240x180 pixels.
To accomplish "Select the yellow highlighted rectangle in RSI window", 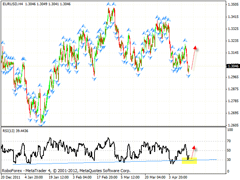I will 189,161.
